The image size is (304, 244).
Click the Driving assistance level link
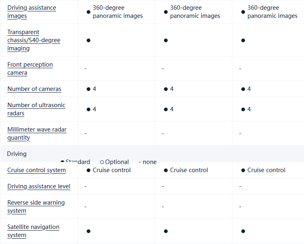tap(39, 186)
